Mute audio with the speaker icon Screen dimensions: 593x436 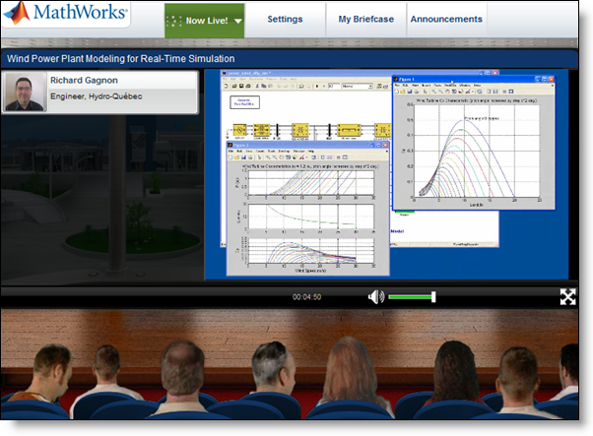tap(375, 296)
